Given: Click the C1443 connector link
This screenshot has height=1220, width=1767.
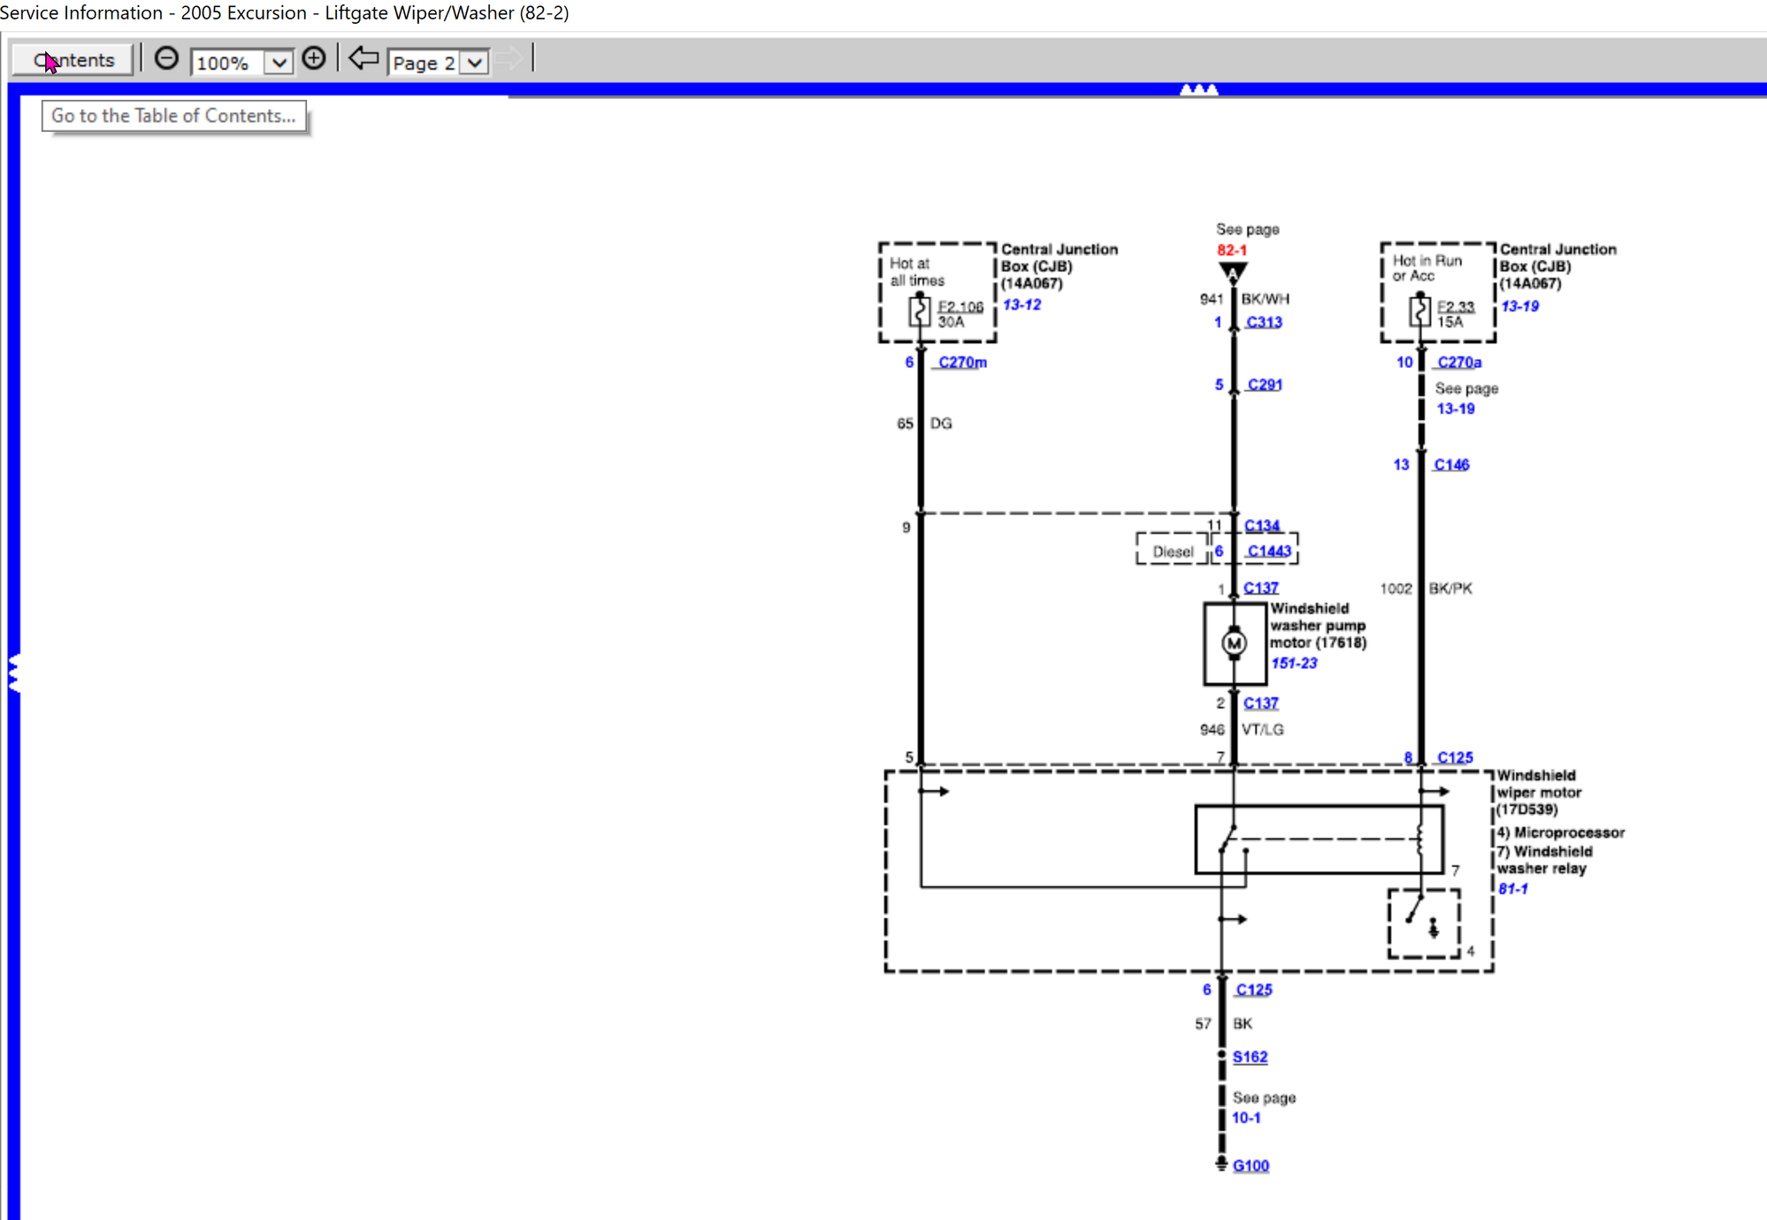Looking at the screenshot, I should [1269, 551].
